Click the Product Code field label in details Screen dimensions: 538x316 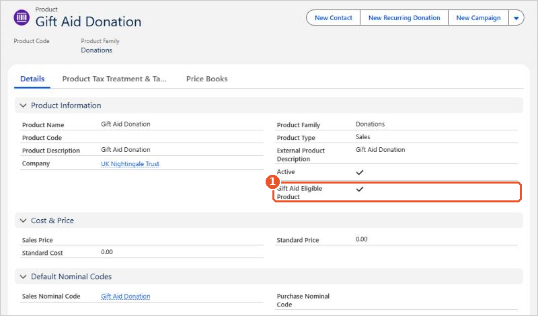click(x=42, y=138)
